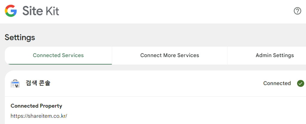
Task: Expand the 검색 콘솔 module title
Action: point(38,83)
